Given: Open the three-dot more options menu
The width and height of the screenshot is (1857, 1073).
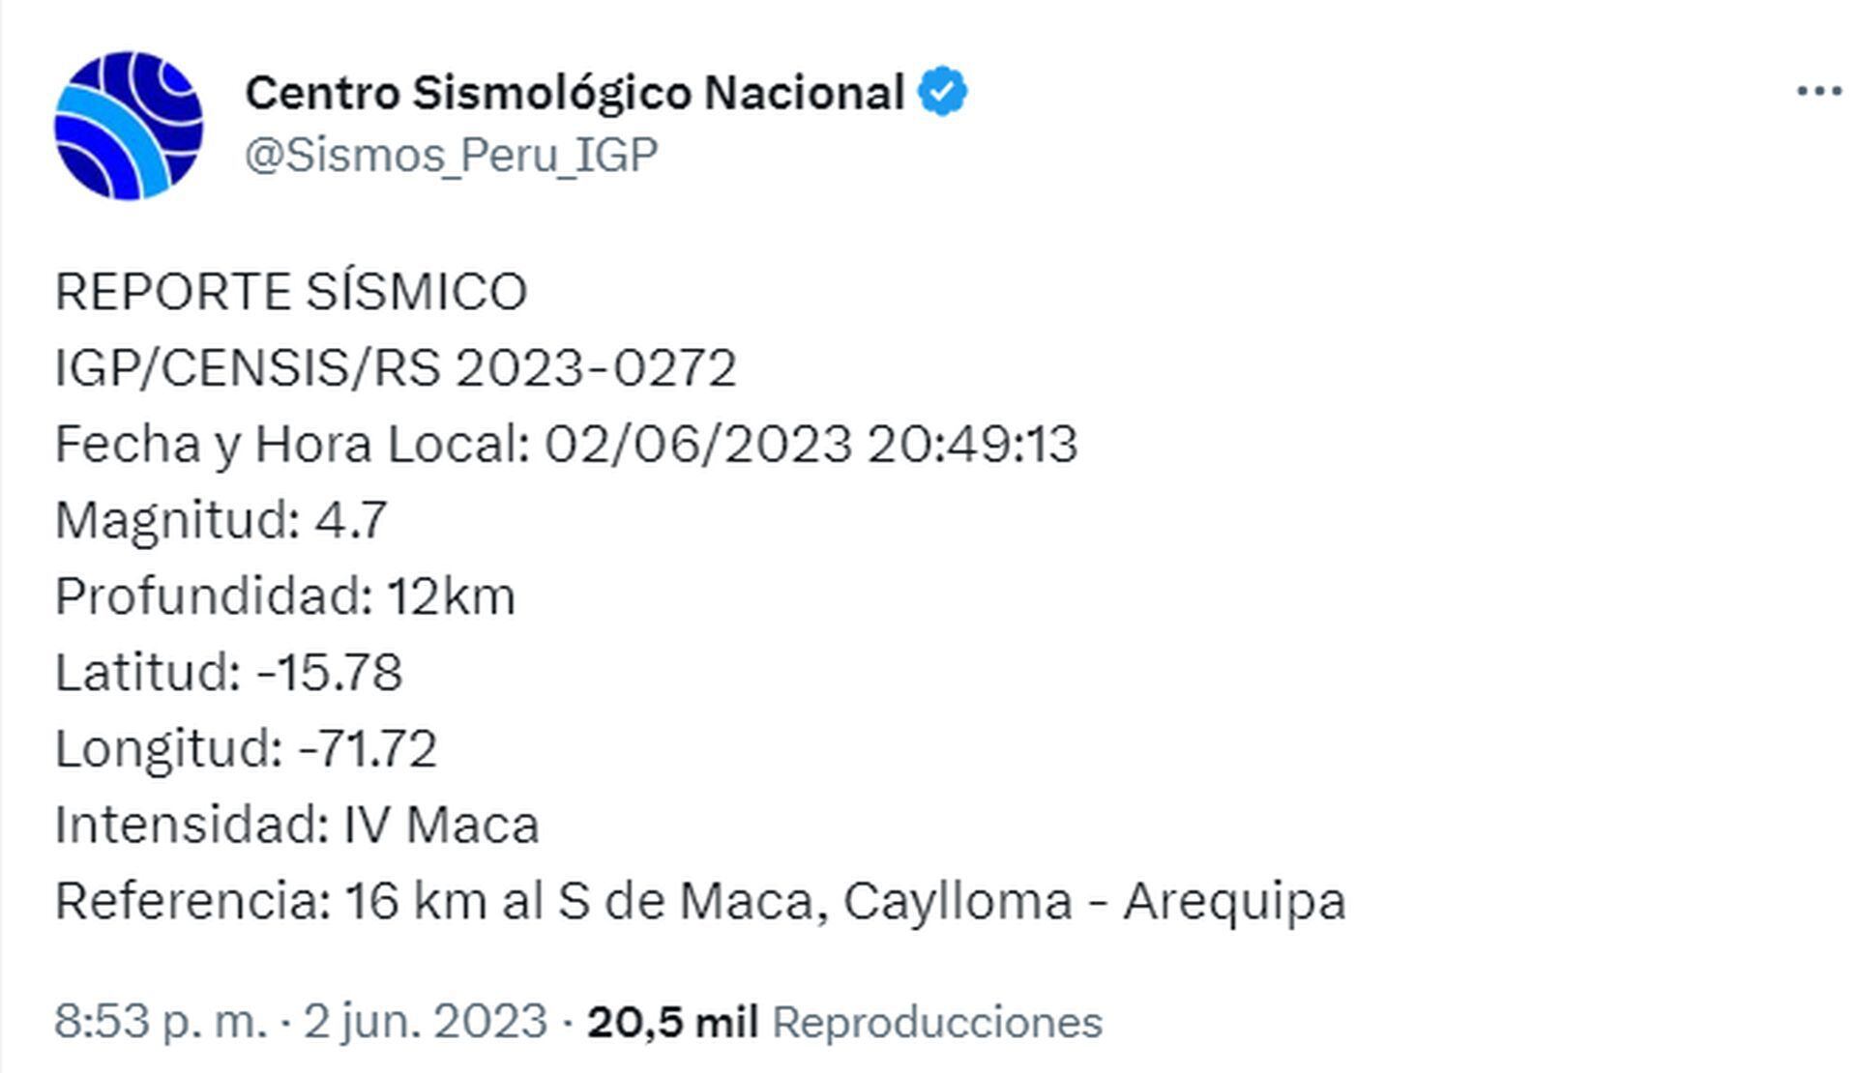Looking at the screenshot, I should pyautogui.click(x=1818, y=92).
